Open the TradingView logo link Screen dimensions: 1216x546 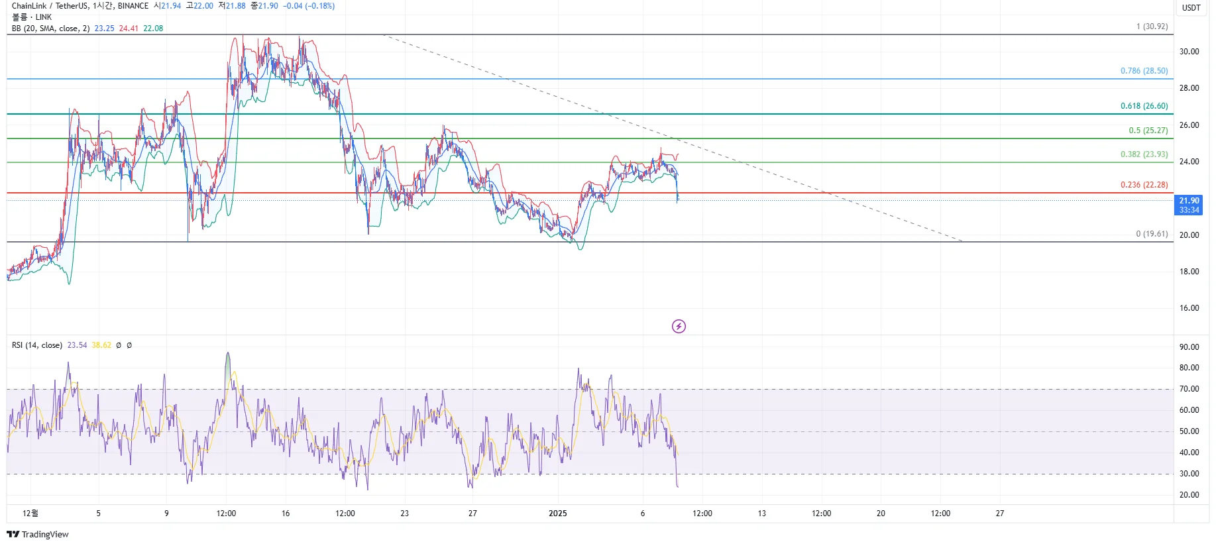pos(38,534)
